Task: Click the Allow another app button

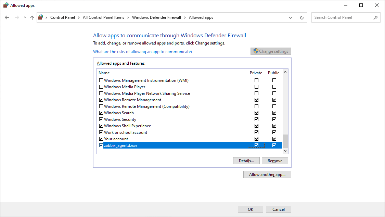Action: click(x=267, y=174)
